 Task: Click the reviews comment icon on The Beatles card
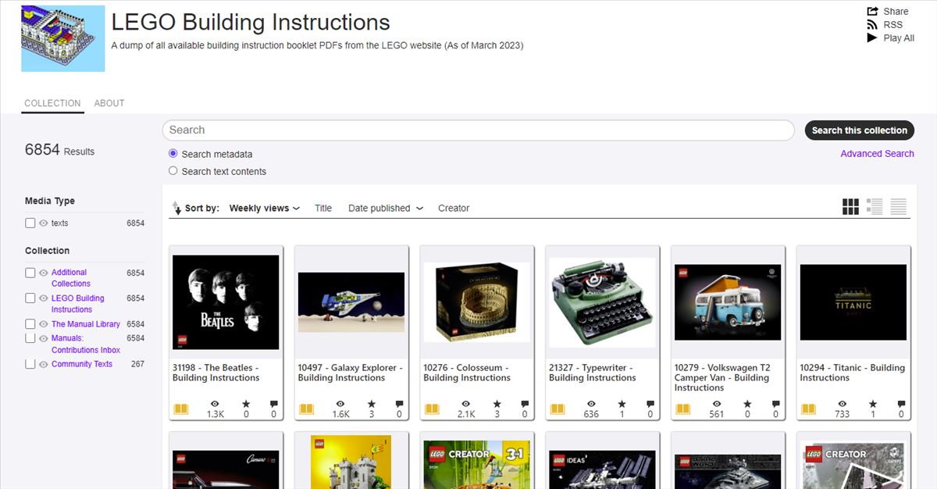273,405
